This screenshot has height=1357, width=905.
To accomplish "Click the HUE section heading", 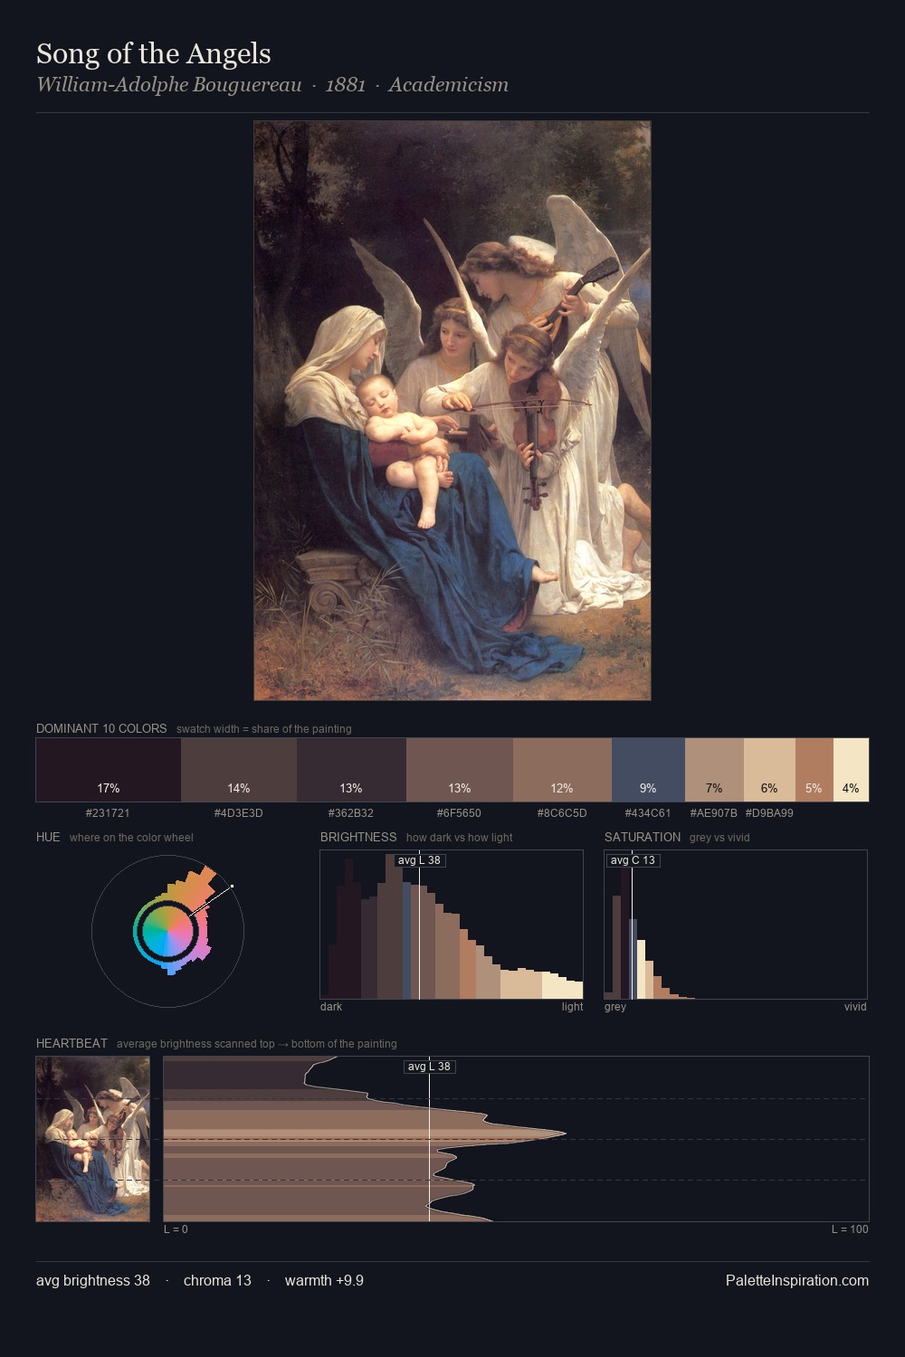I will [48, 837].
